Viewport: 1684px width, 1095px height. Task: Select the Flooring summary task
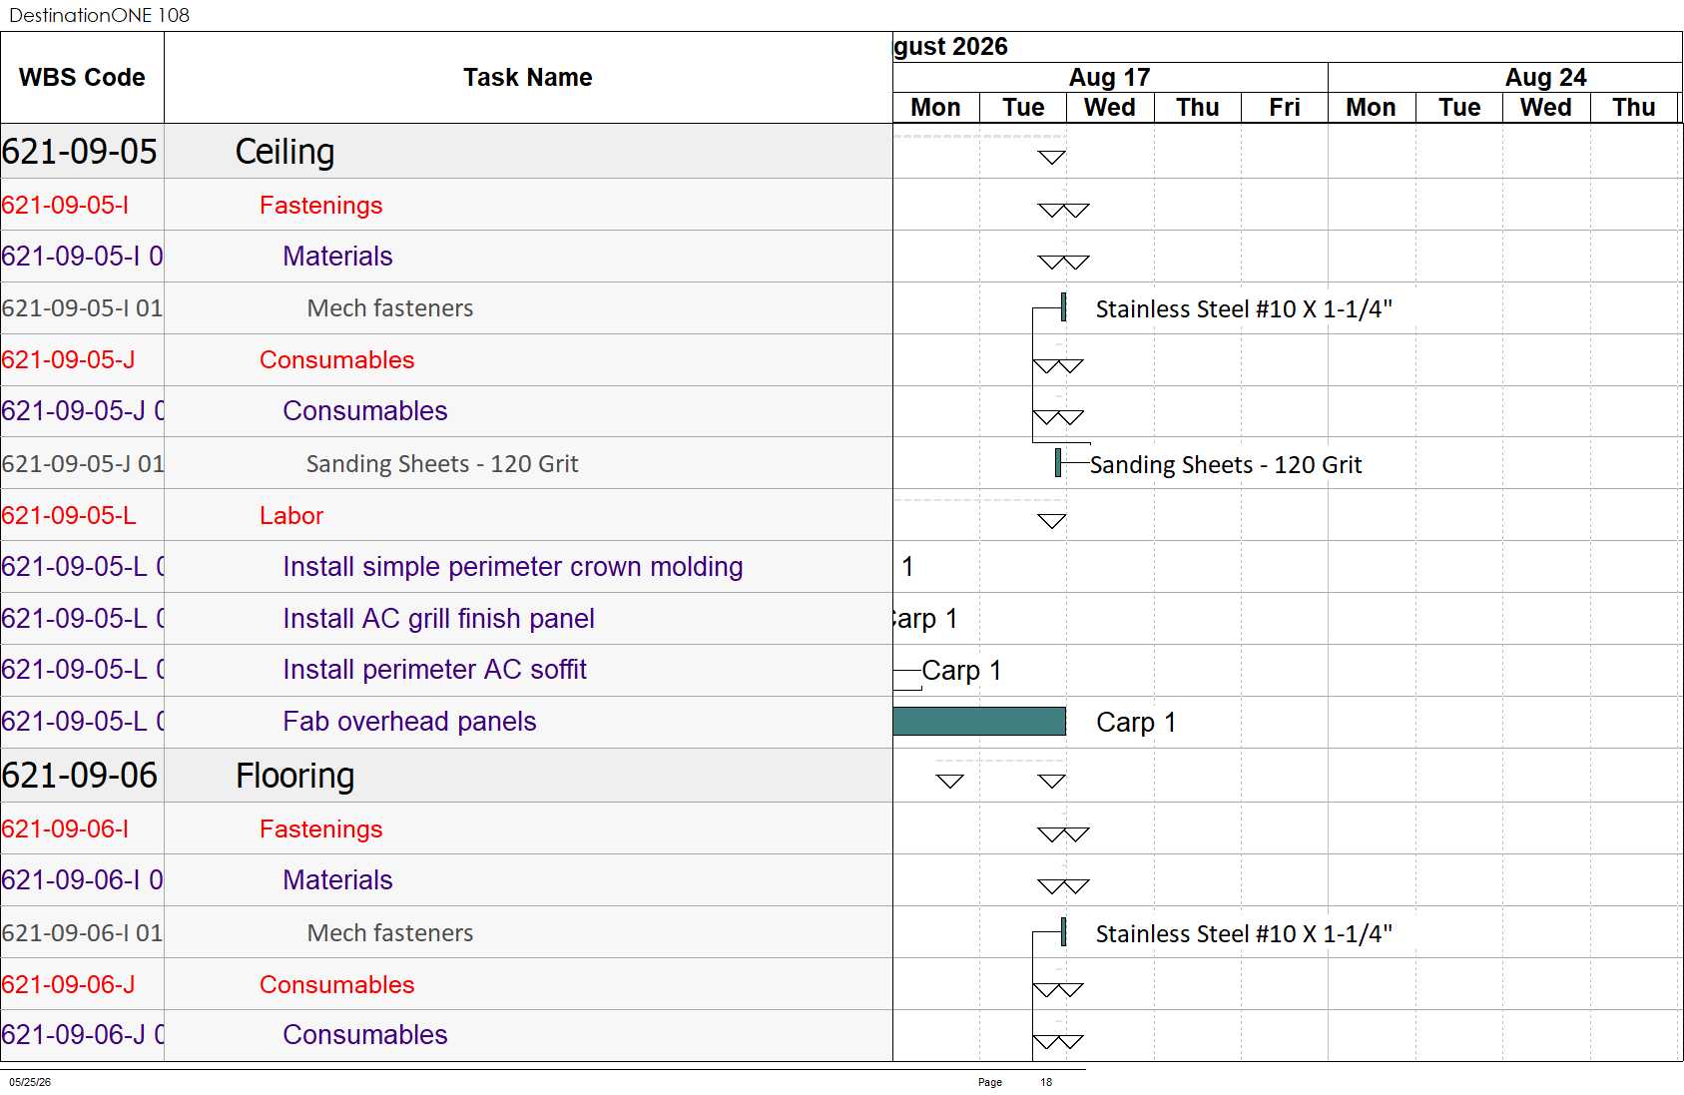click(x=294, y=776)
